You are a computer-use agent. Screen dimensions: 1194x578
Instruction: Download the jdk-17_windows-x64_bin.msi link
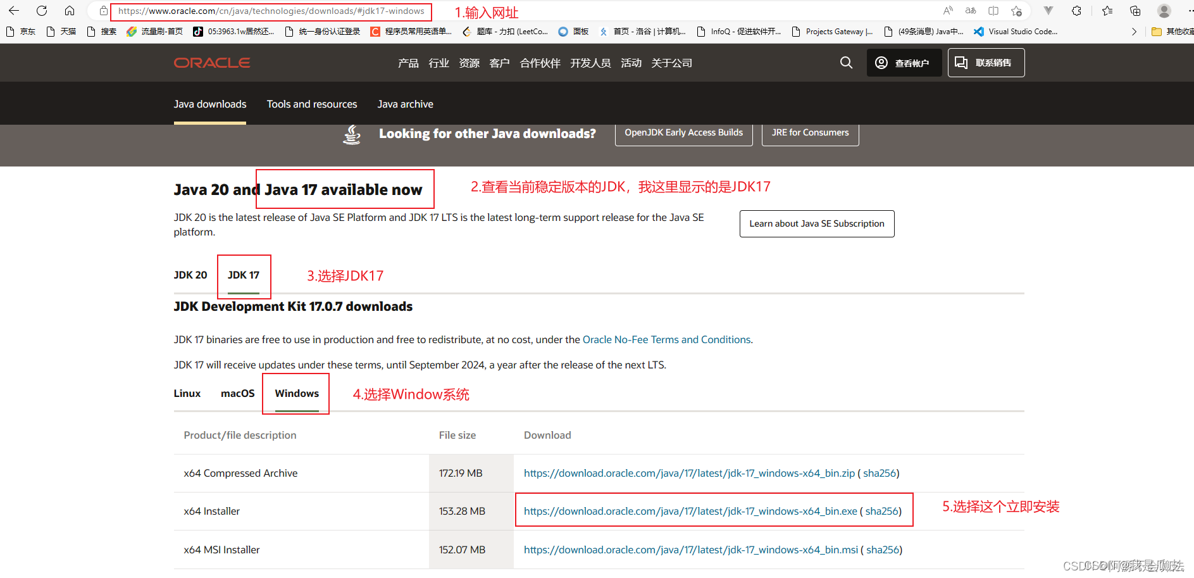pos(691,550)
